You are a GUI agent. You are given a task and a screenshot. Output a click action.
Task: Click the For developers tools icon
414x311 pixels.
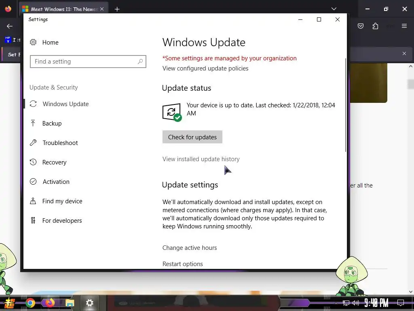33,220
